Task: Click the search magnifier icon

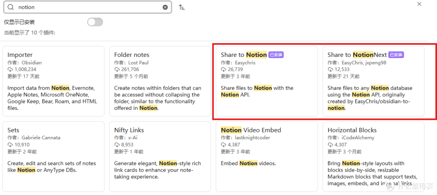Action: point(11,7)
